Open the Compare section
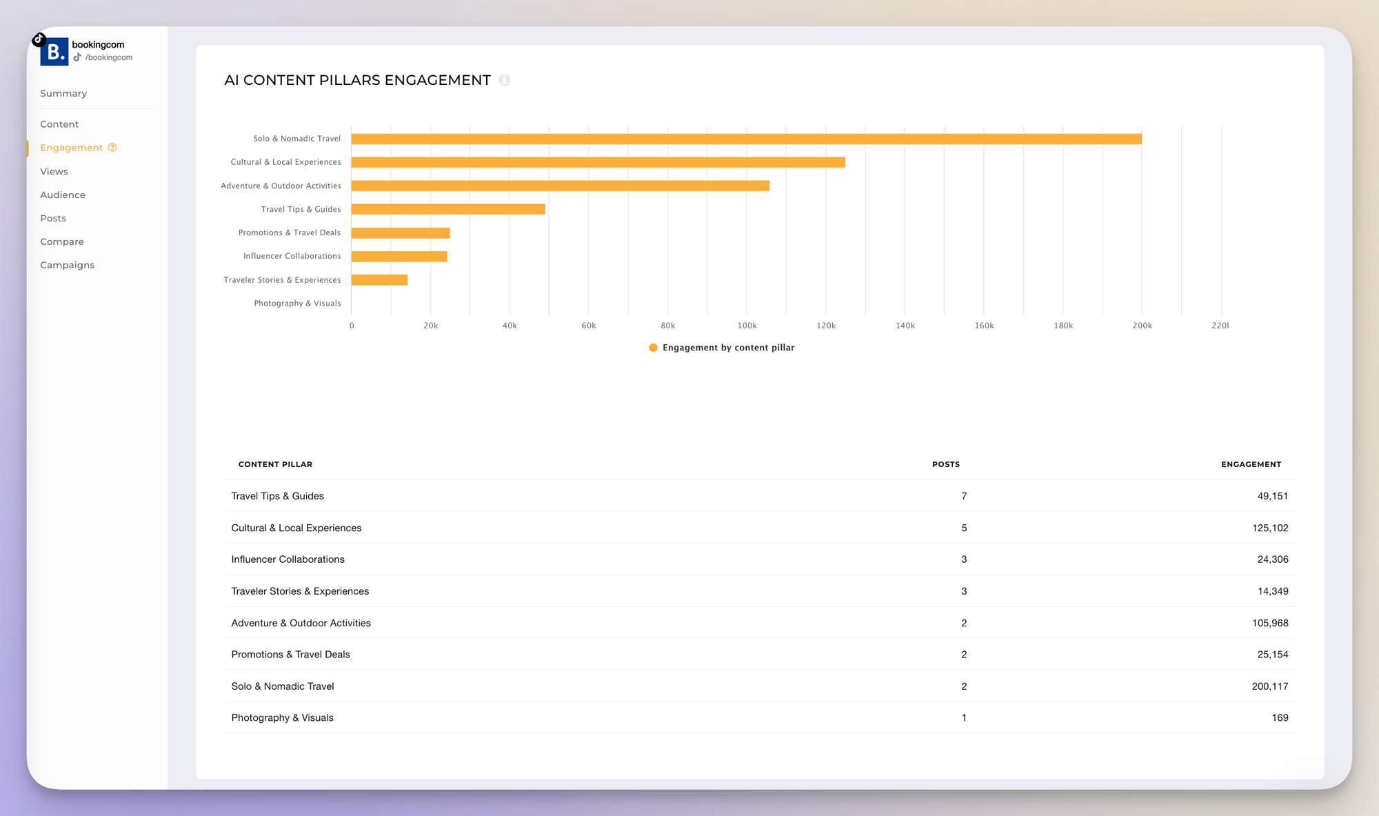1379x816 pixels. click(x=62, y=241)
